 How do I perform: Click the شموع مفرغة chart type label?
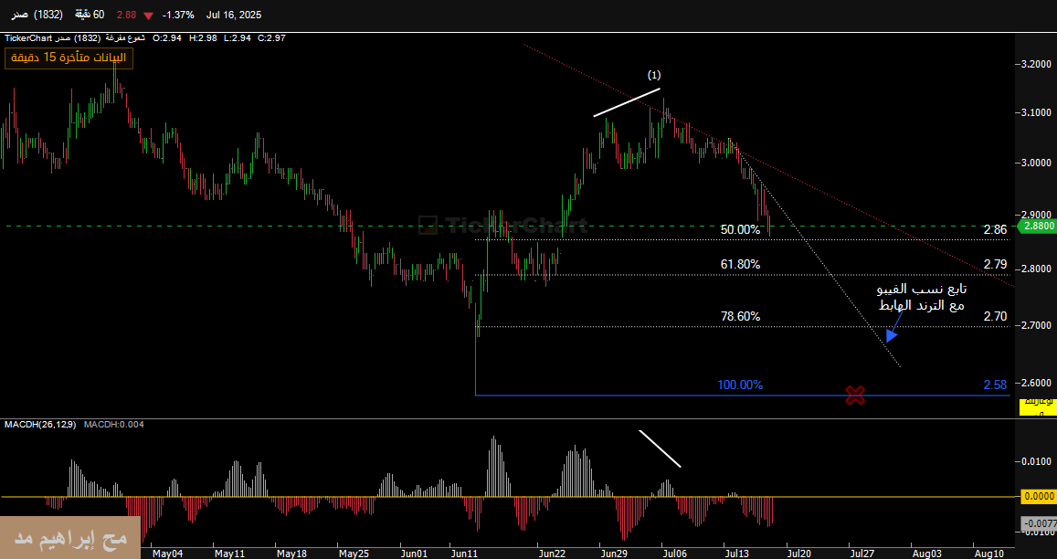[x=125, y=38]
